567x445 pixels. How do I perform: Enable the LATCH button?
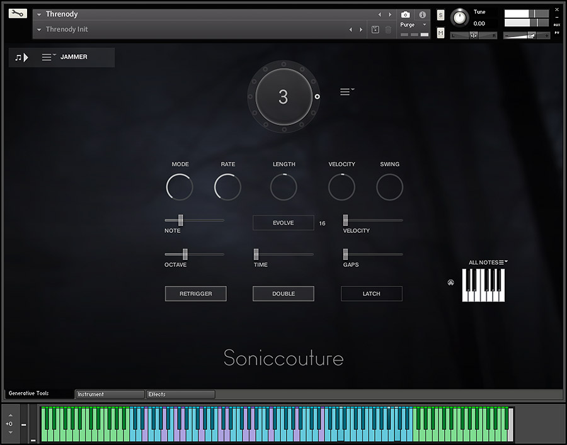click(371, 294)
